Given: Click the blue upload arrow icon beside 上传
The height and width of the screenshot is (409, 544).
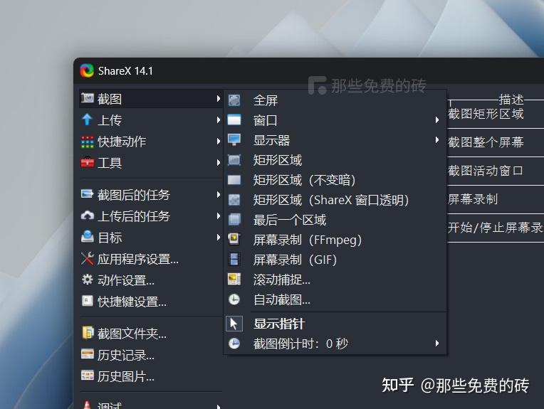Looking at the screenshot, I should [87, 119].
